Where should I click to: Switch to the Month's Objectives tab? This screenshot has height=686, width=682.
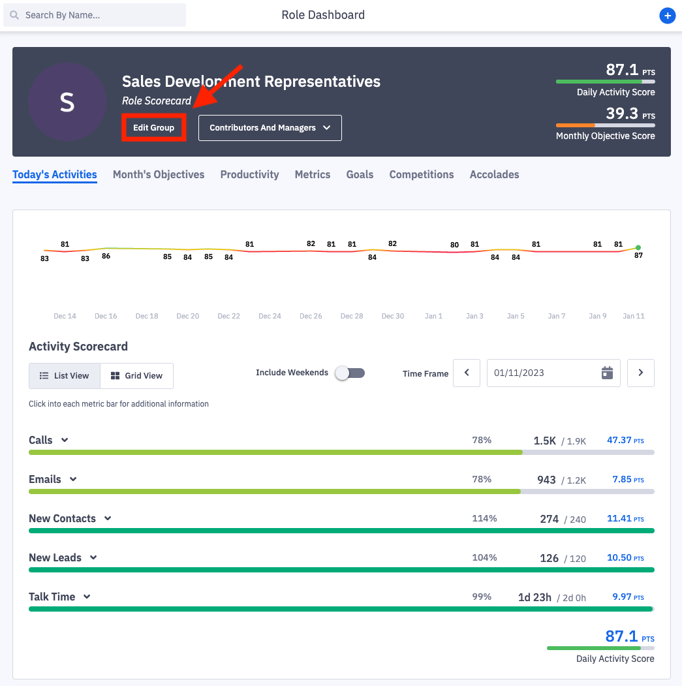[x=159, y=174]
